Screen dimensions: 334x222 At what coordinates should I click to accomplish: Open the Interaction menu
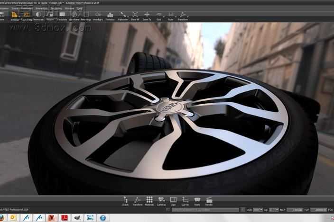coord(42,9)
